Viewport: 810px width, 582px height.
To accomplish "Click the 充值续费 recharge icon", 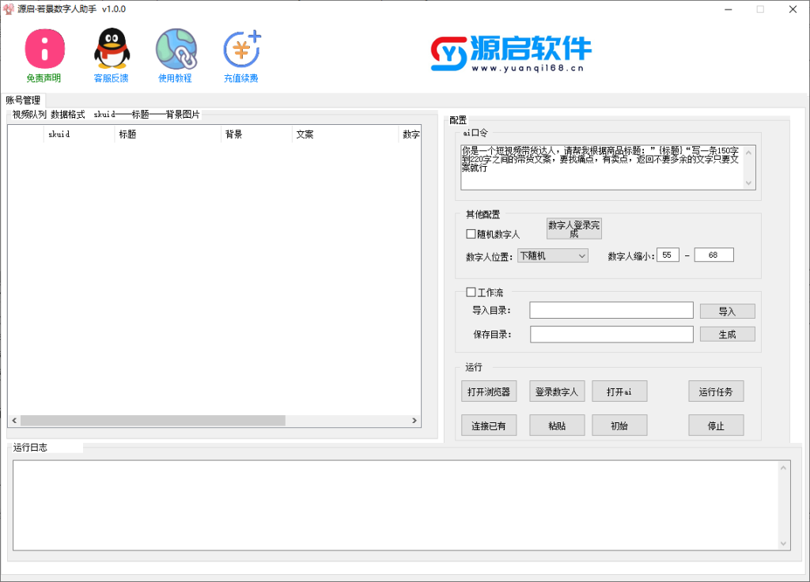I will (x=241, y=50).
